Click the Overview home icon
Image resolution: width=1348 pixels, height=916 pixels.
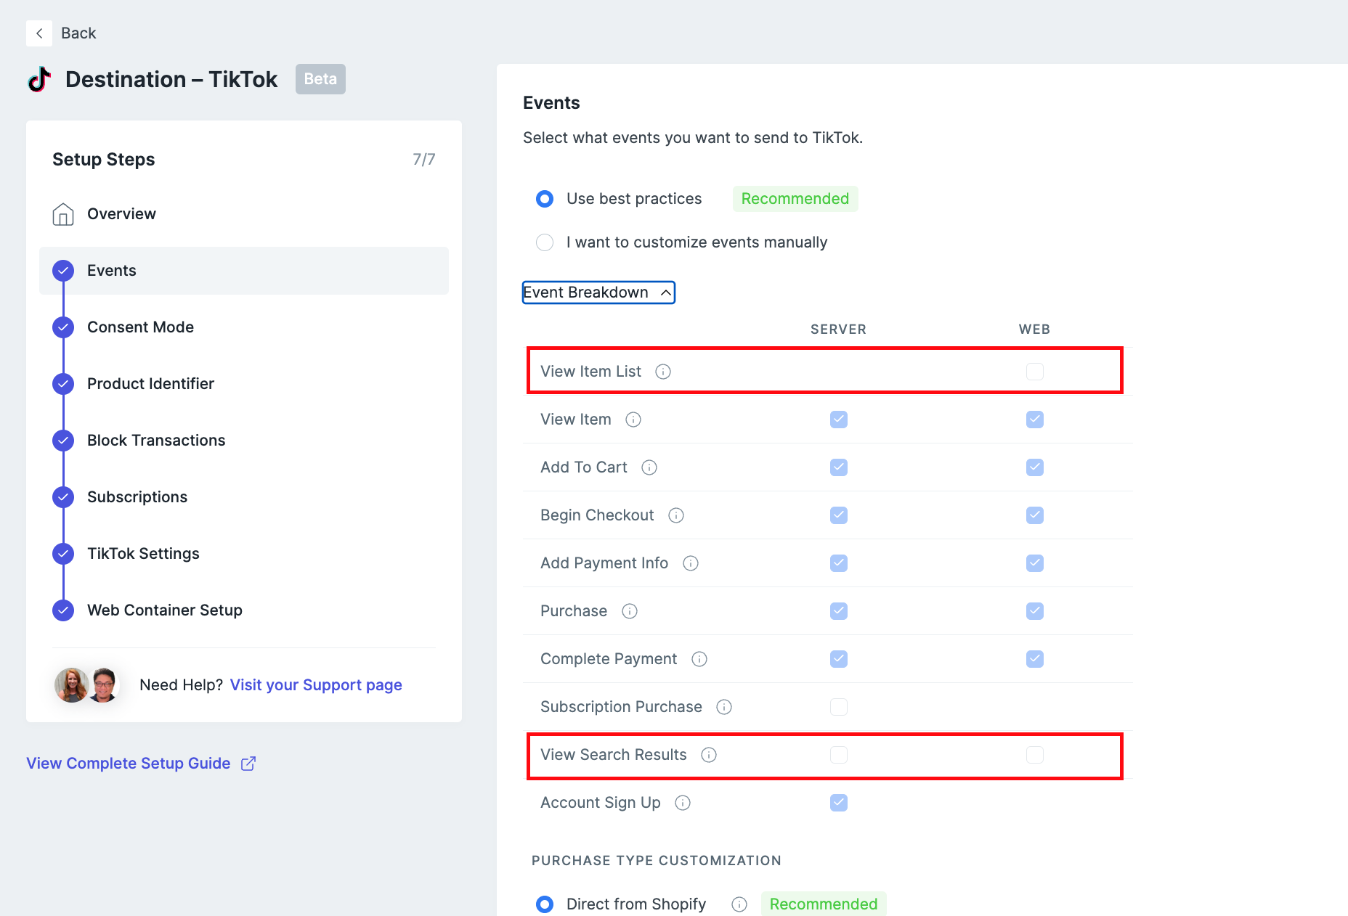pos(63,214)
